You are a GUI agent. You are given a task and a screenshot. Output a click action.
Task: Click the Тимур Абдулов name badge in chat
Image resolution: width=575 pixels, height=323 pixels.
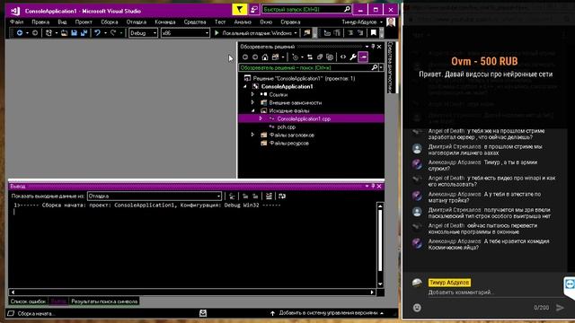(x=449, y=283)
